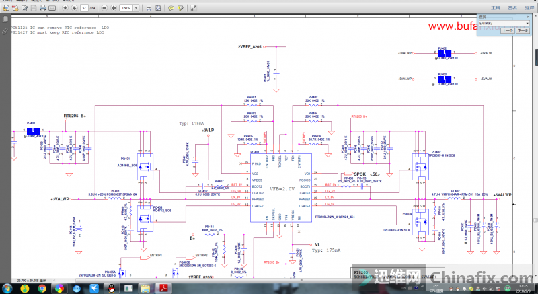
Task: Click the Save file floppy icon
Action: point(34,8)
